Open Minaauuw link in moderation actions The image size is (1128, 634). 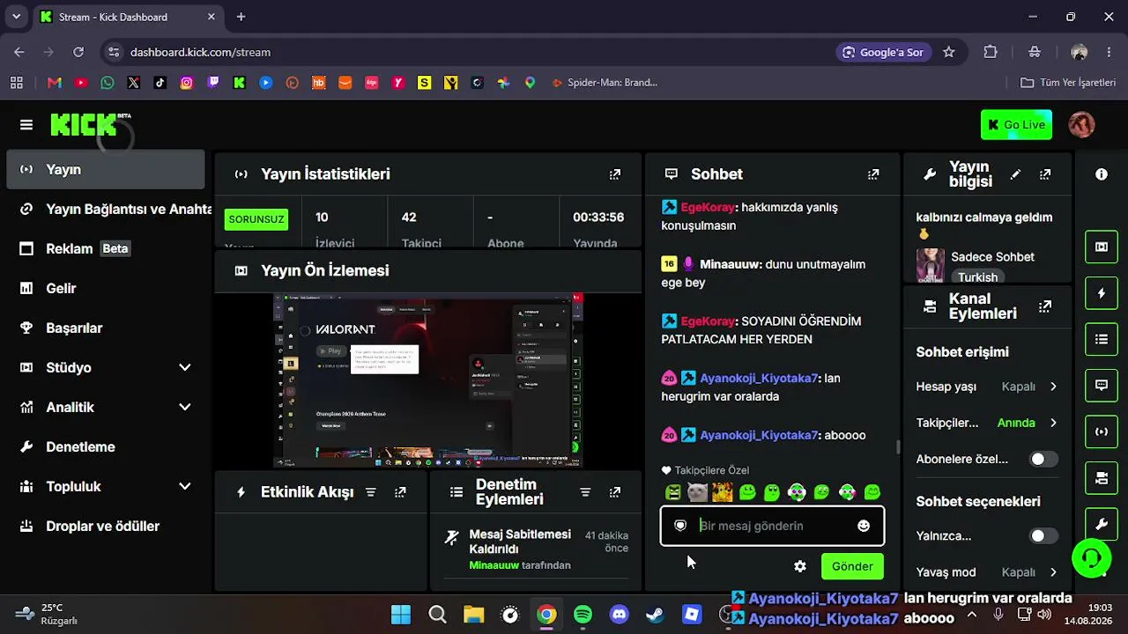click(494, 565)
